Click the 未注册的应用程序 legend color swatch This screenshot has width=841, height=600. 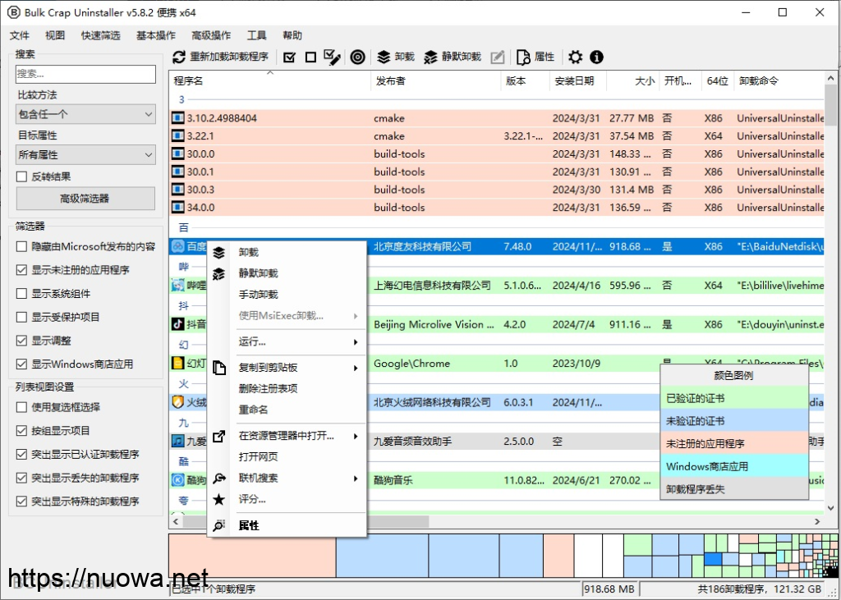tap(734, 443)
